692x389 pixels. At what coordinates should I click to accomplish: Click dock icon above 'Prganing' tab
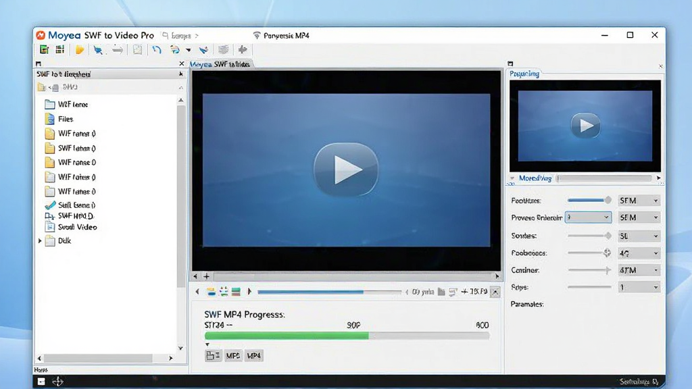click(x=511, y=64)
